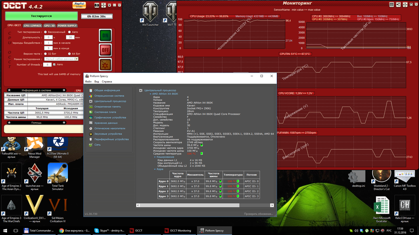The width and height of the screenshot is (419, 235).
Task: Click the grid table icon in Monitoring window
Action: tap(391, 5)
